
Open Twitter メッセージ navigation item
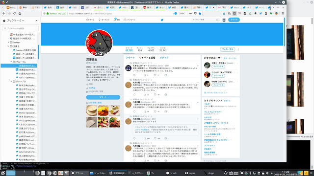(130, 20)
